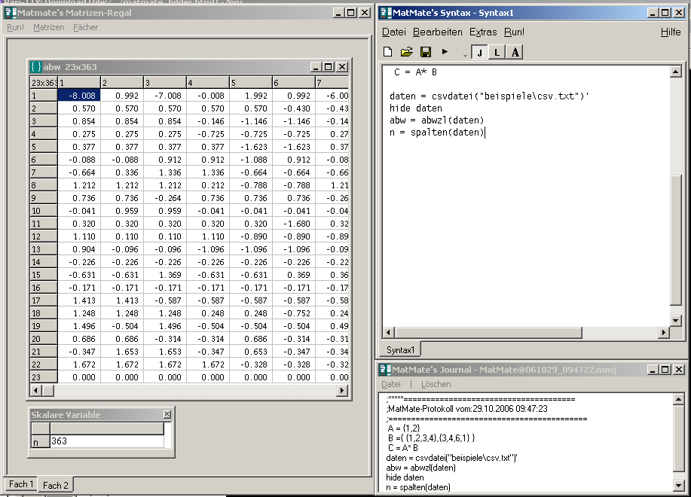Toggle the L button in Syntax toolbar
The image size is (691, 497).
tap(497, 52)
